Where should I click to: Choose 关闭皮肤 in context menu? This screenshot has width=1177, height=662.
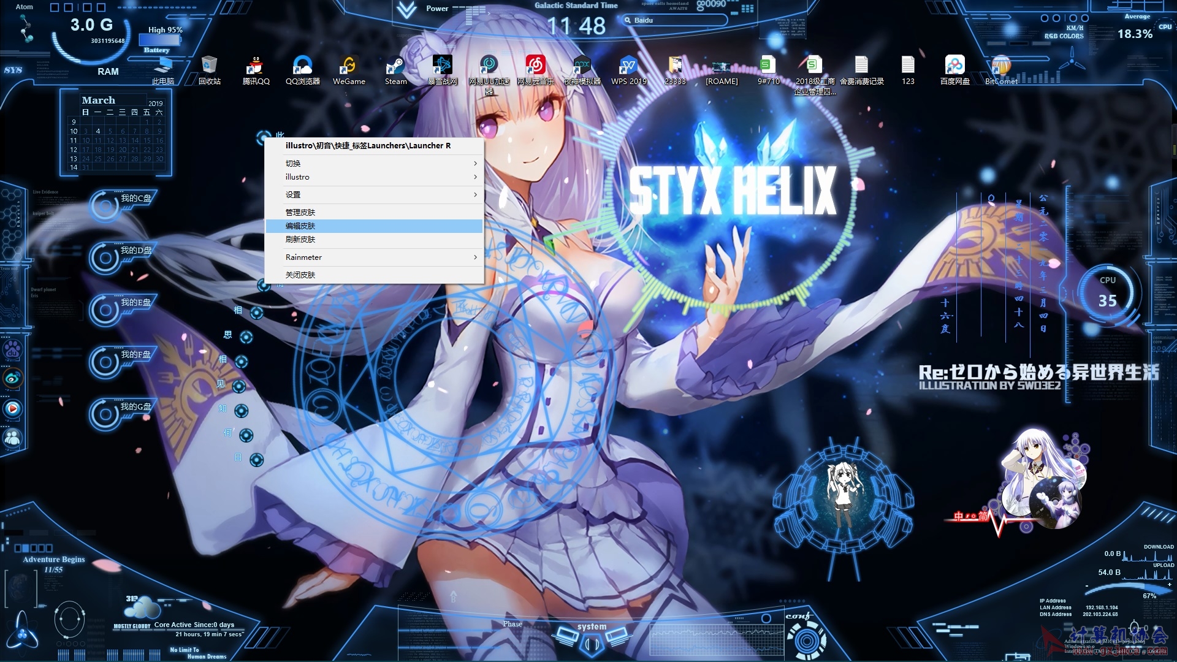375,275
